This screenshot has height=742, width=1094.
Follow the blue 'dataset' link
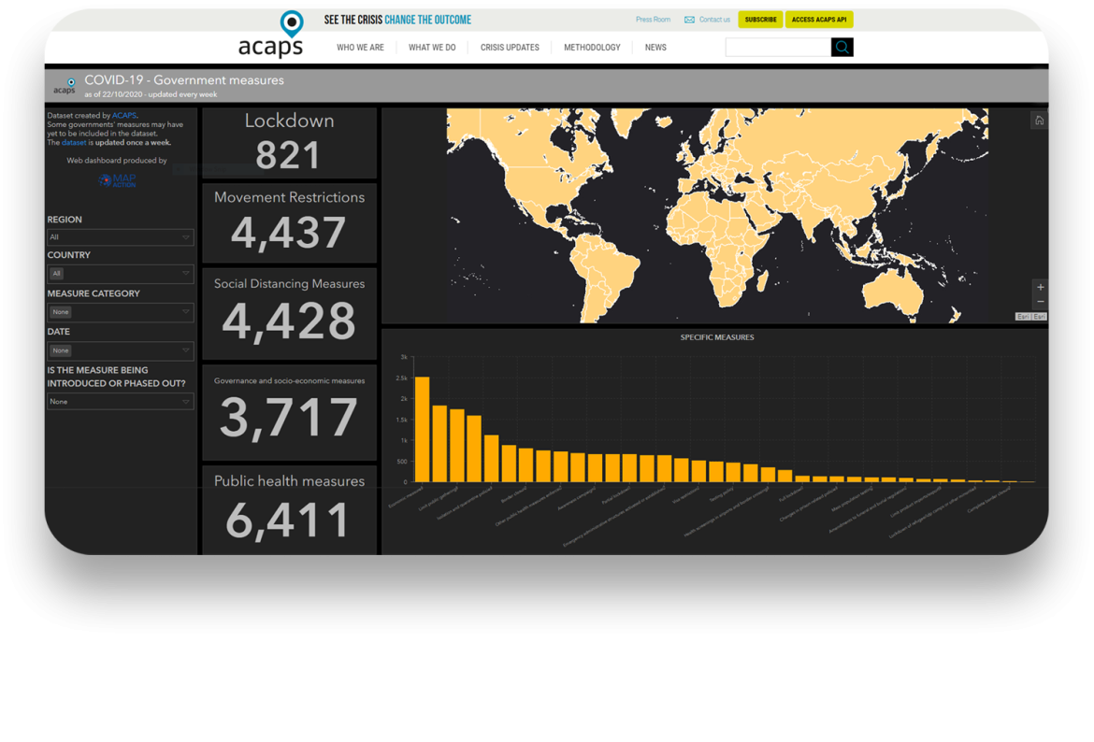coord(74,143)
